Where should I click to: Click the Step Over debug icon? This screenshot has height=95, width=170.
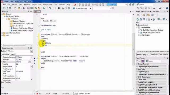point(66,8)
